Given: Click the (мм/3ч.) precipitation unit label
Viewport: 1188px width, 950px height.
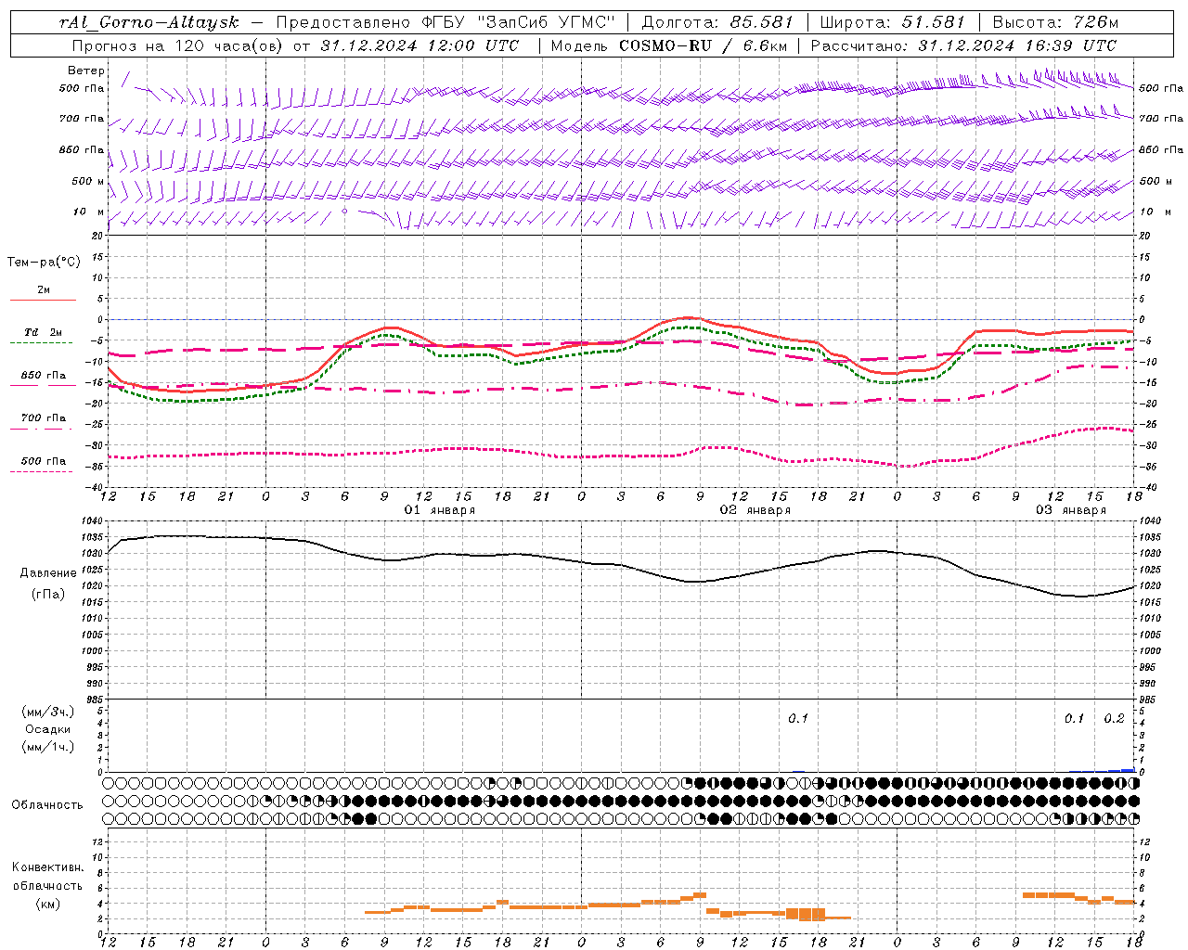Looking at the screenshot, I should 48,712.
